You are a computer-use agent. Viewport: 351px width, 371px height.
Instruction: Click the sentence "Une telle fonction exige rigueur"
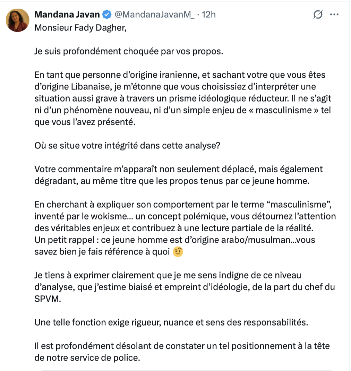pos(171,322)
